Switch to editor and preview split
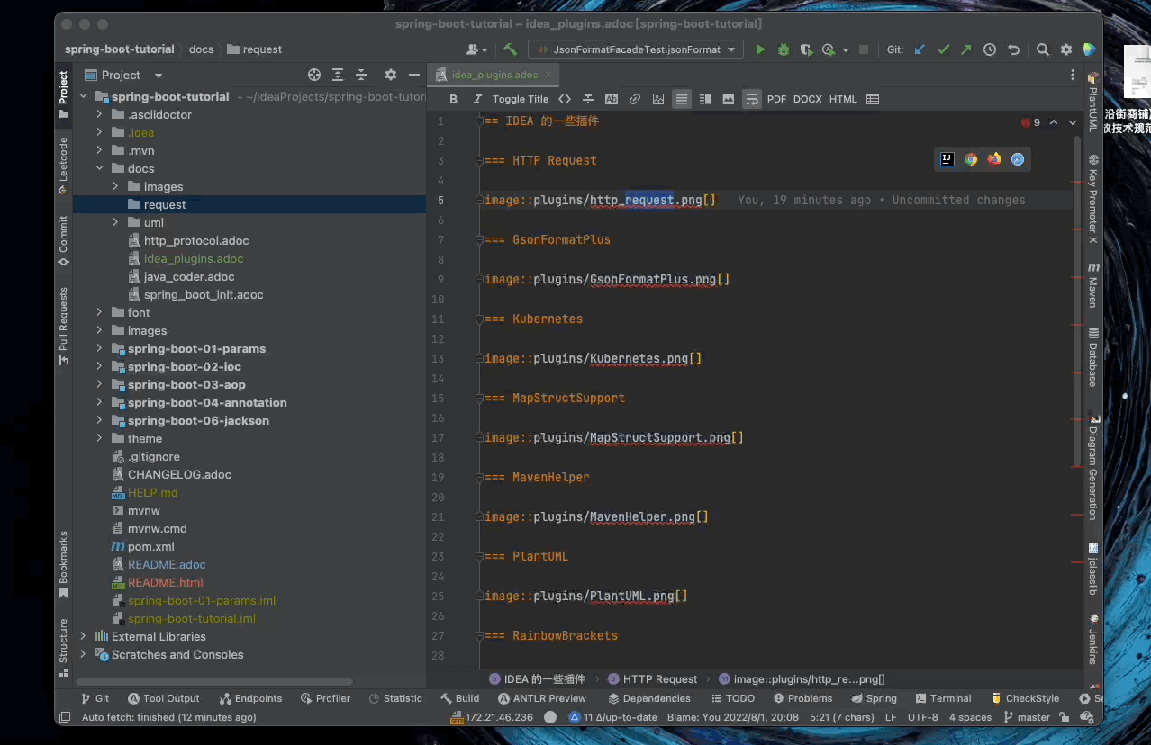The width and height of the screenshot is (1151, 745). point(705,100)
